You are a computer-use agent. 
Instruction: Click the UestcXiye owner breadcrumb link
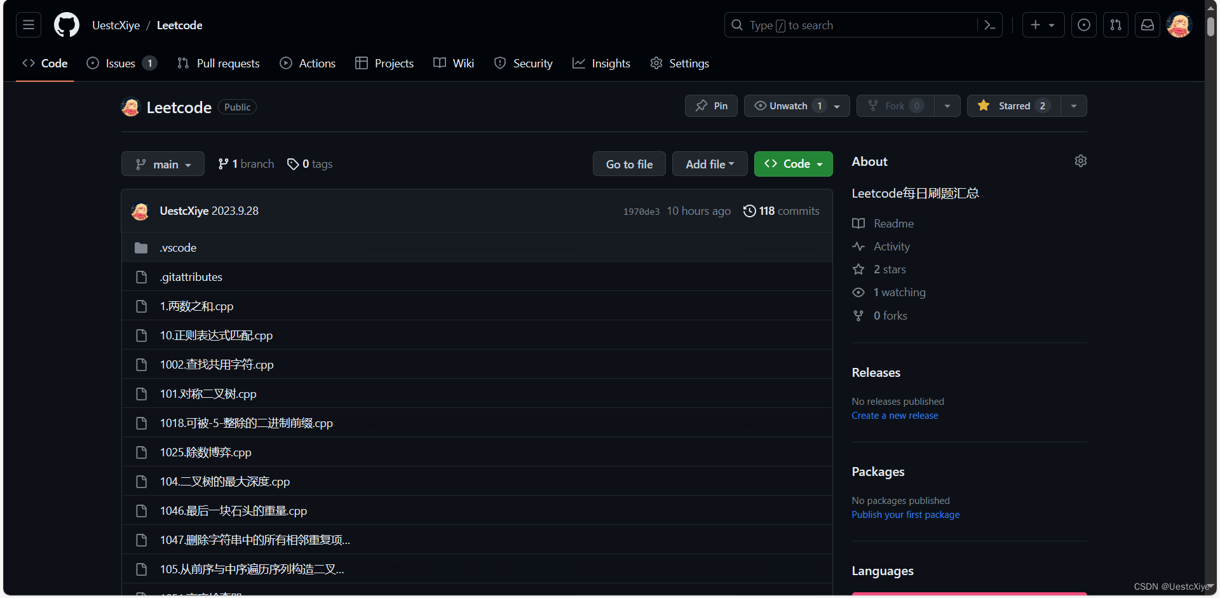pyautogui.click(x=116, y=25)
